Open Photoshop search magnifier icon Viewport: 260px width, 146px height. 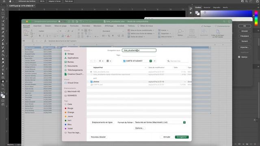tap(247, 1)
